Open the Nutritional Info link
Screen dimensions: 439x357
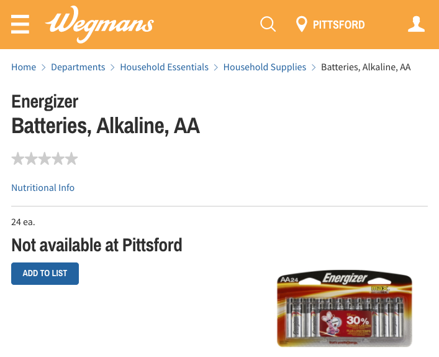point(43,187)
